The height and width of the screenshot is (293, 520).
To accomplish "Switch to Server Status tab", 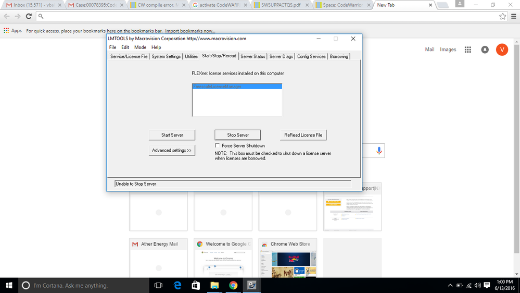I will (x=252, y=56).
